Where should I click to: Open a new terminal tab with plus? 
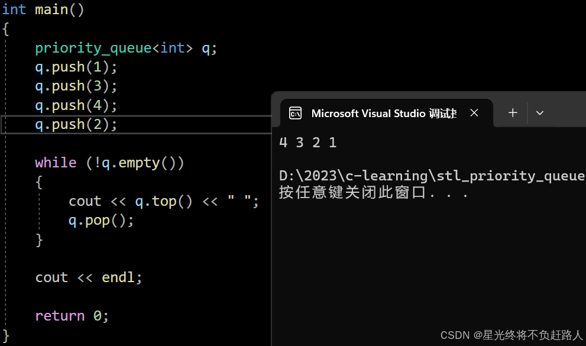513,113
